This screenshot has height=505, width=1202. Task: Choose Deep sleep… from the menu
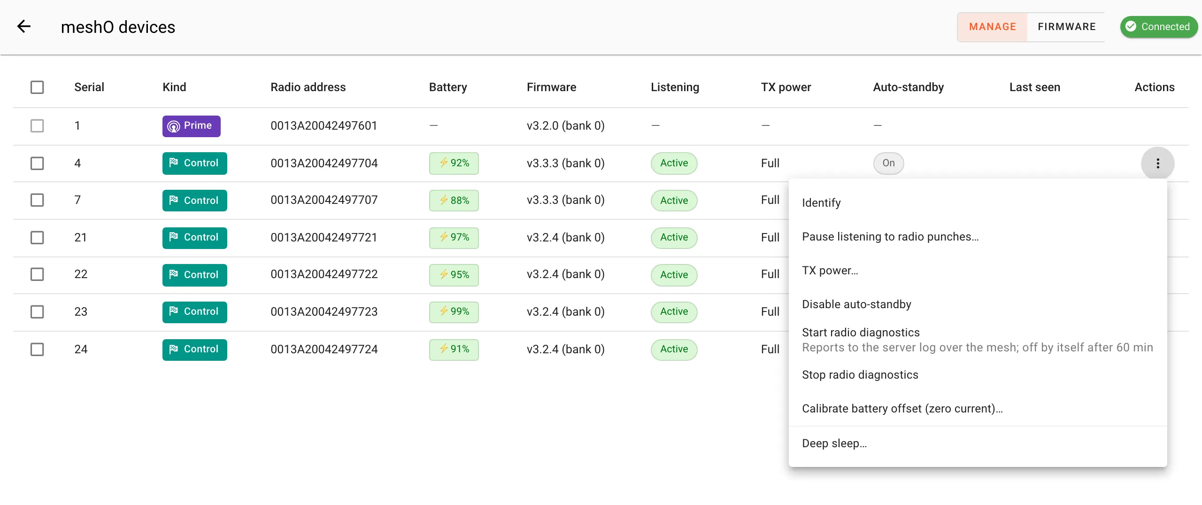978,443
